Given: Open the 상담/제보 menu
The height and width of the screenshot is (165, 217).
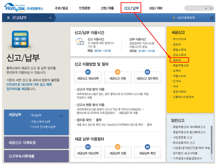Looking at the screenshot, I should point(156,8).
